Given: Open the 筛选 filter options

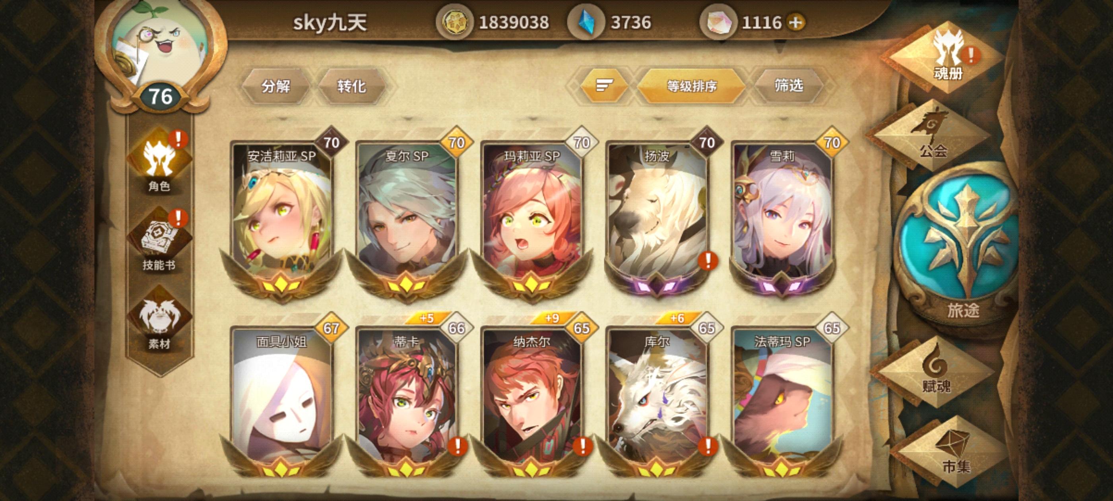Looking at the screenshot, I should [x=789, y=85].
